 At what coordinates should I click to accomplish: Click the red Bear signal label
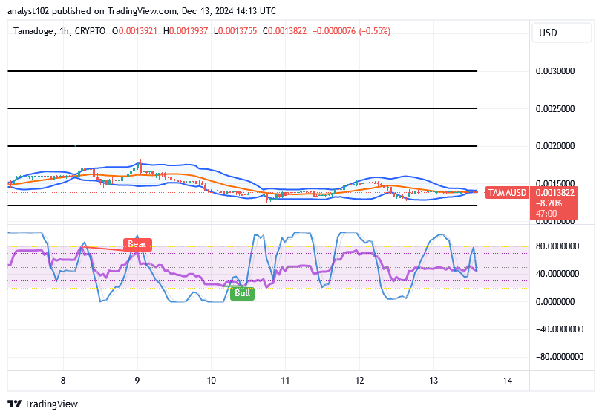tap(137, 244)
